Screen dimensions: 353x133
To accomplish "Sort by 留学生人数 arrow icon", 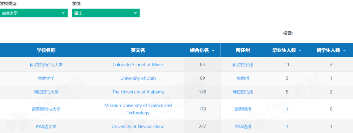I will tap(344, 50).
